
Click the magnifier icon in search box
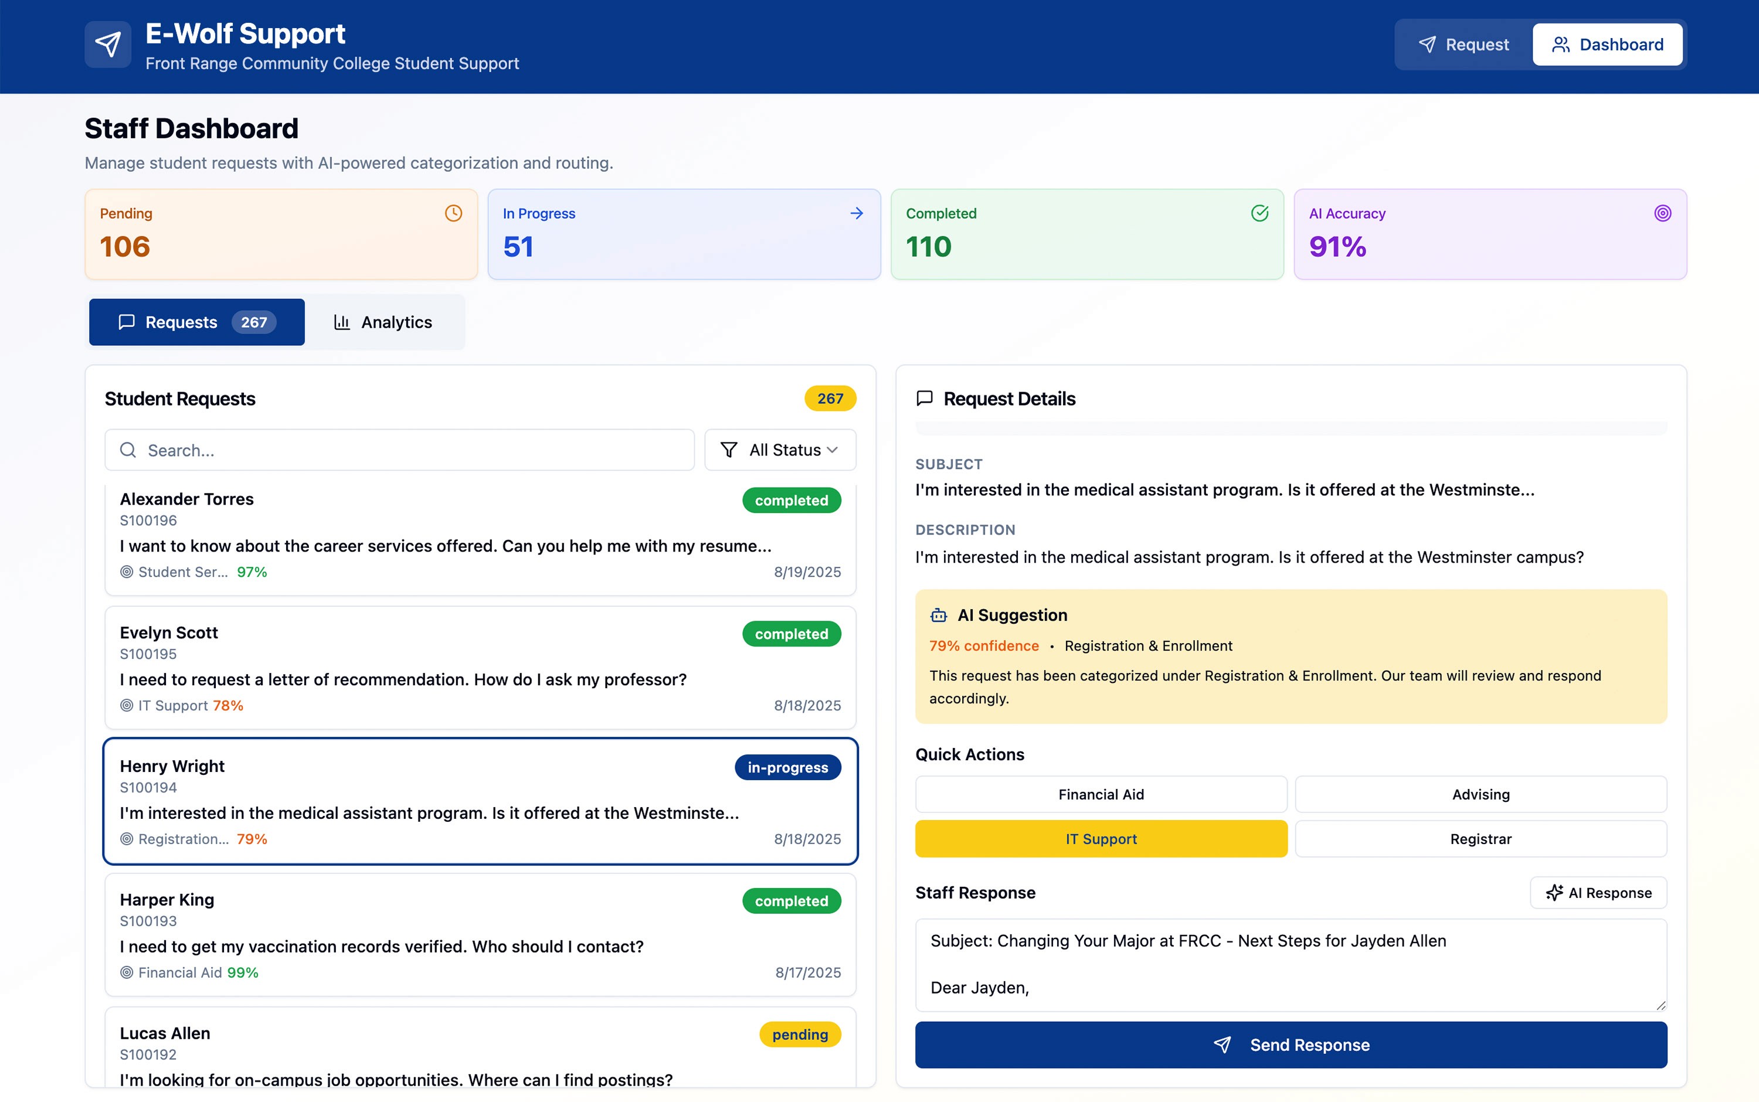[128, 450]
